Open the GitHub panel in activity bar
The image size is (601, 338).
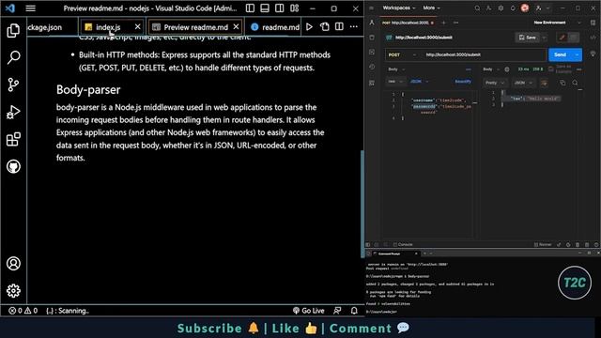coord(13,167)
